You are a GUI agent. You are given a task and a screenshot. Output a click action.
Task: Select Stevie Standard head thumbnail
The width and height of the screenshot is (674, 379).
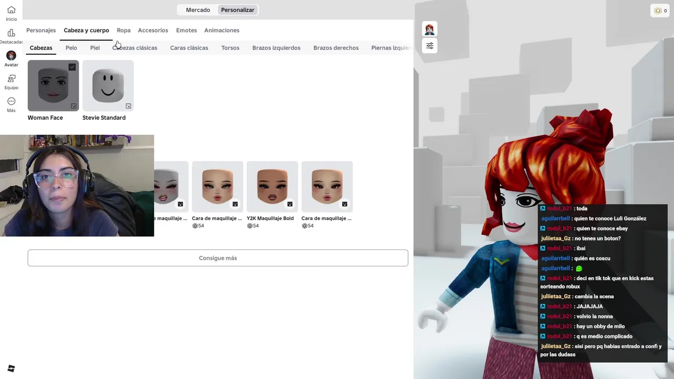108,86
